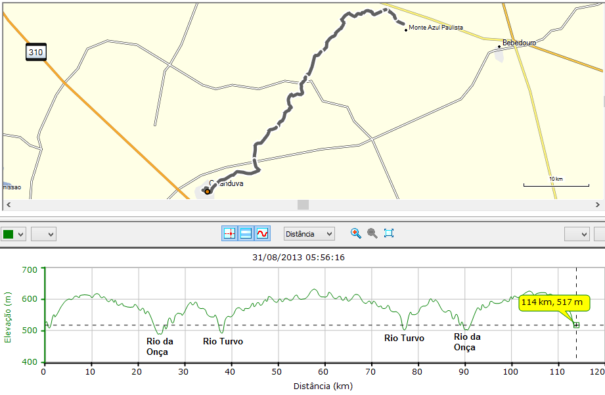The width and height of the screenshot is (605, 395).
Task: Click the Rio Turvo label on the profile
Action: (x=223, y=341)
